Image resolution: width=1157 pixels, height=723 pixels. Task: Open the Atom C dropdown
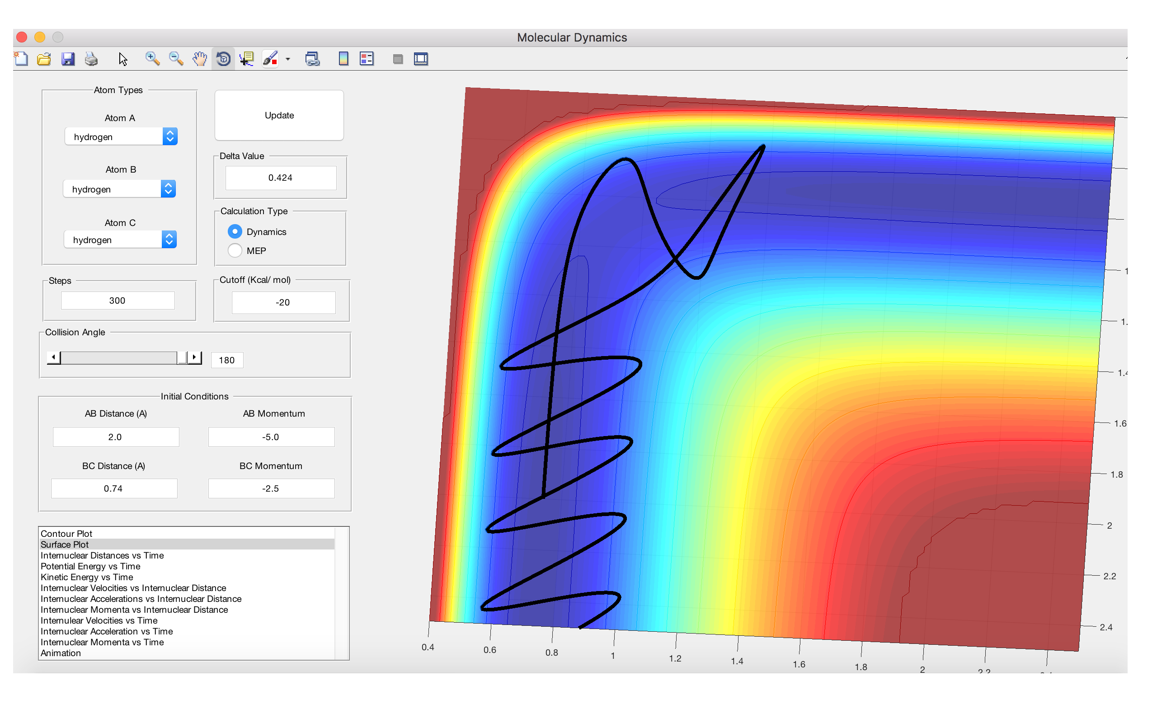(x=121, y=239)
